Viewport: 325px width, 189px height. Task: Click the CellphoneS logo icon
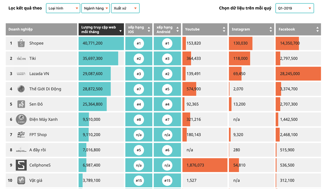(21, 165)
